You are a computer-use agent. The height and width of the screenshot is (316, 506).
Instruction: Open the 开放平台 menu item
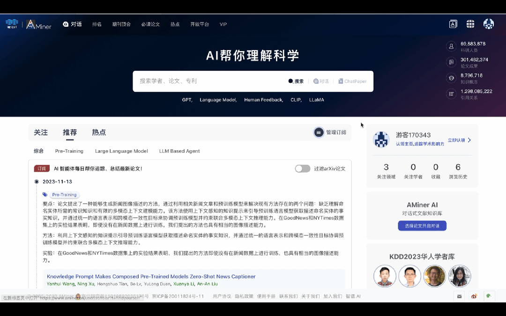(200, 24)
